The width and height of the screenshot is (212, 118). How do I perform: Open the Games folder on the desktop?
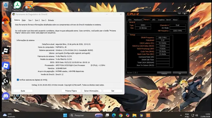pos(6,36)
